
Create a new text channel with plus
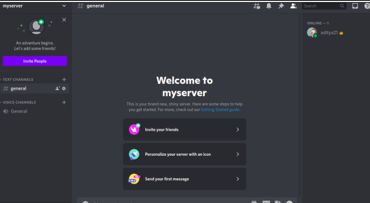pyautogui.click(x=64, y=79)
